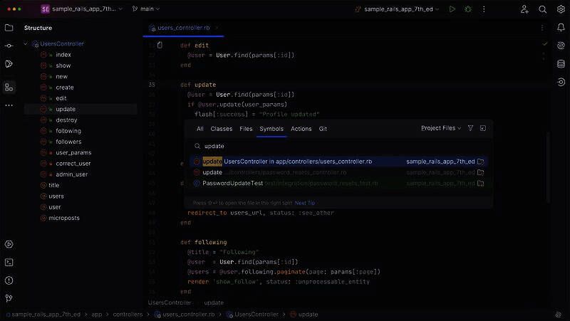Select microposts in Structure tree
Image resolution: width=570 pixels, height=321 pixels.
tap(64, 218)
